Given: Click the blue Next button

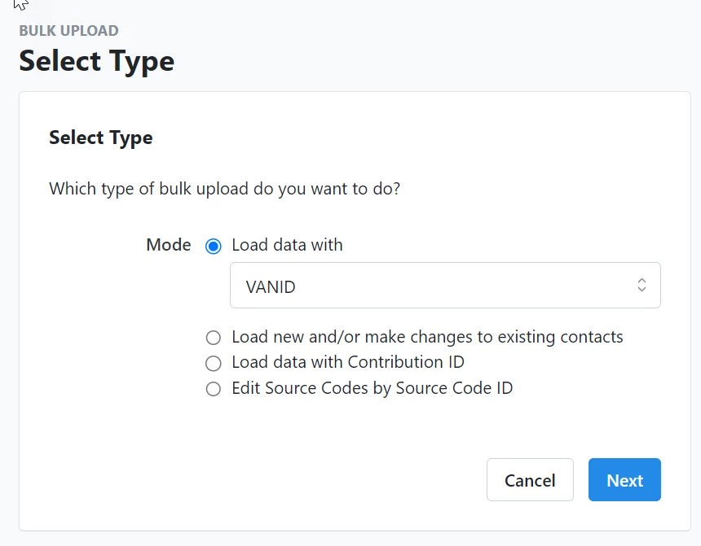Looking at the screenshot, I should click(x=624, y=479).
